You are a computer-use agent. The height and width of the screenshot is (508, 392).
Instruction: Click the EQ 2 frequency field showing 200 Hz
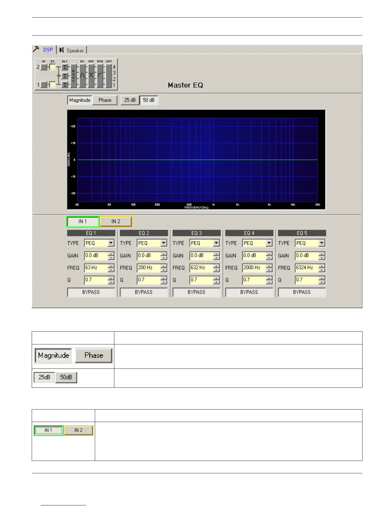pos(149,268)
